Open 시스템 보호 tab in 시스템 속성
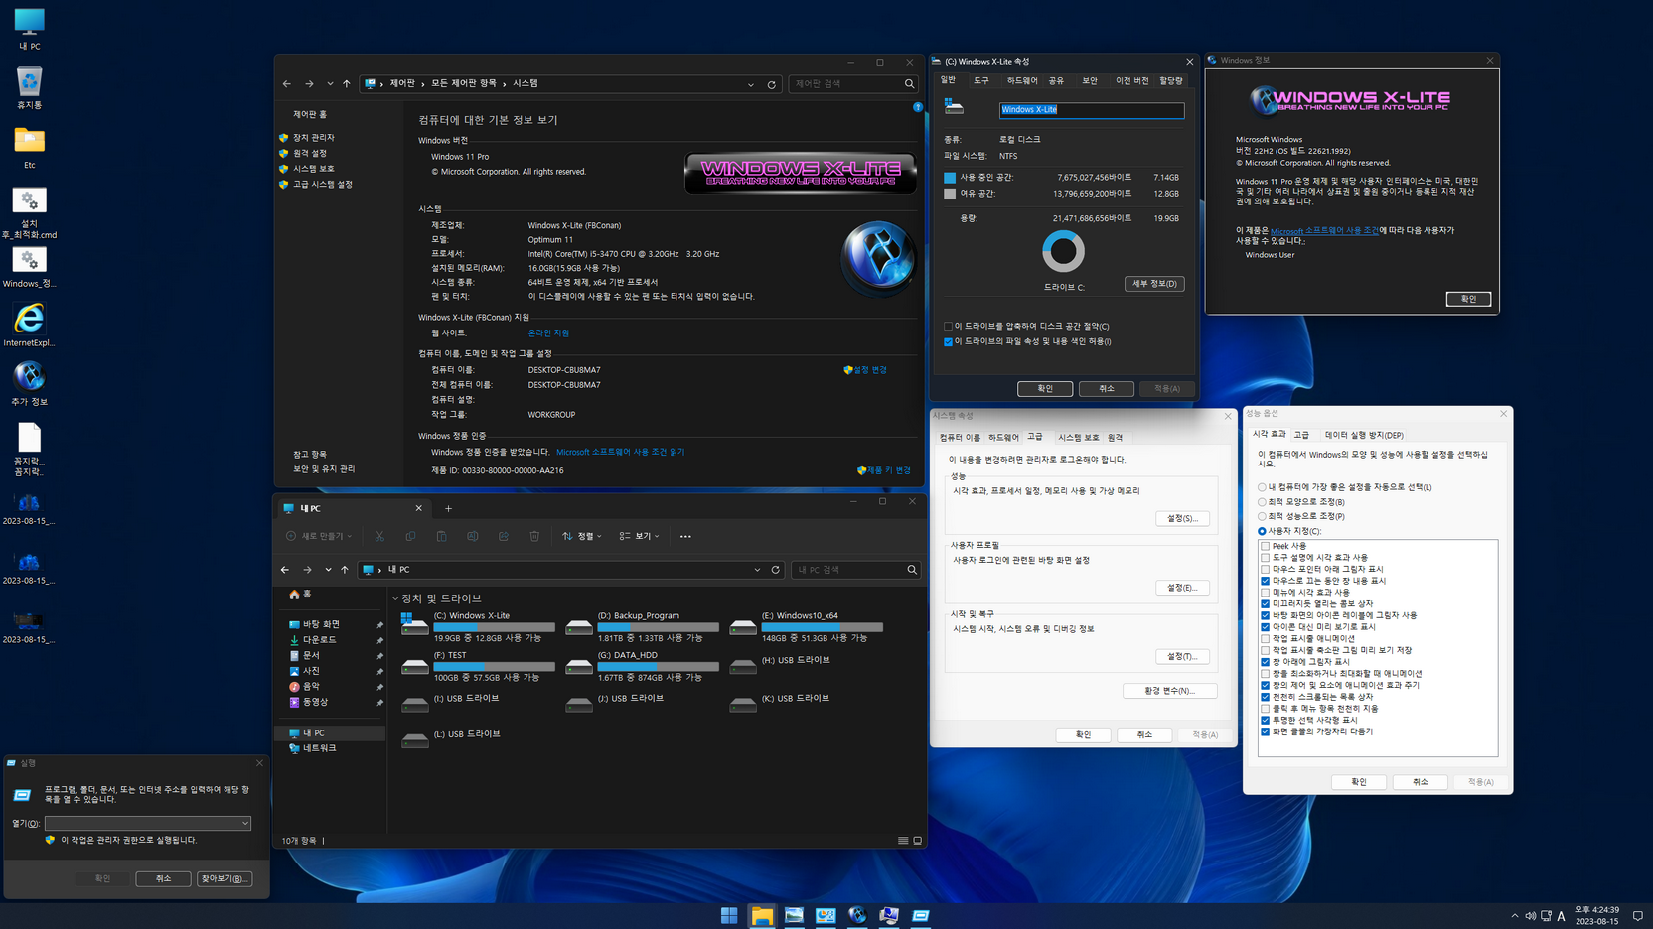The image size is (1653, 929). pos(1079,438)
